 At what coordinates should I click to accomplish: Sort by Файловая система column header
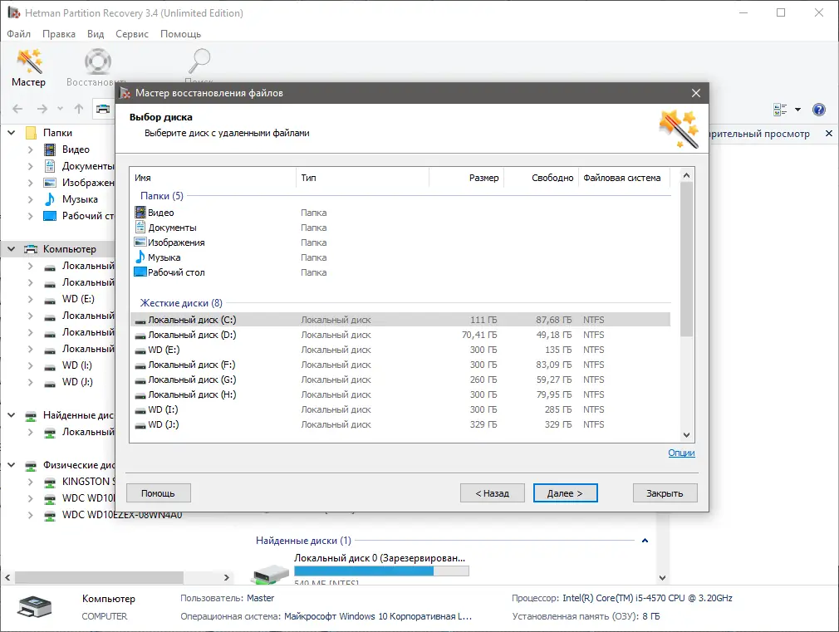(624, 178)
